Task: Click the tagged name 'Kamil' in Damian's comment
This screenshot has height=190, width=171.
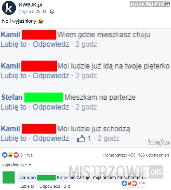Action: [x=62, y=177]
